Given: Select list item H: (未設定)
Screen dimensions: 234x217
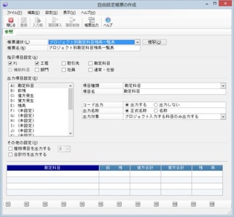Looking at the screenshot, I should [x=38, y=120].
